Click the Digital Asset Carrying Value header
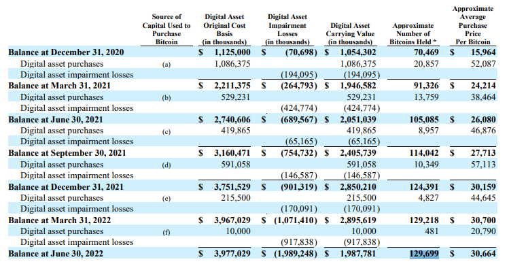 click(x=350, y=33)
